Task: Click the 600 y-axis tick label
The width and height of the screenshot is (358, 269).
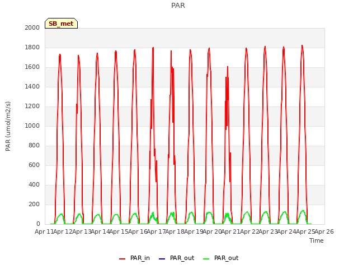Action: pyautogui.click(x=34, y=165)
